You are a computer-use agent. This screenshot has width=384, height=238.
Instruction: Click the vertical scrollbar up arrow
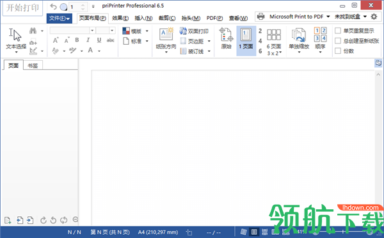378,74
